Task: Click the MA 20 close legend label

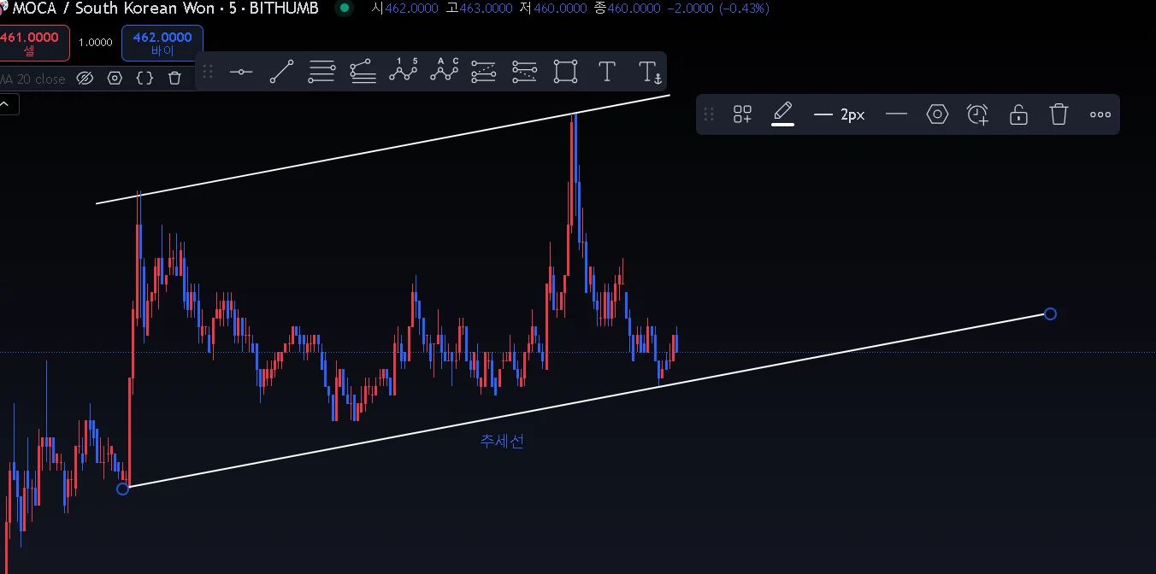Action: [x=32, y=79]
